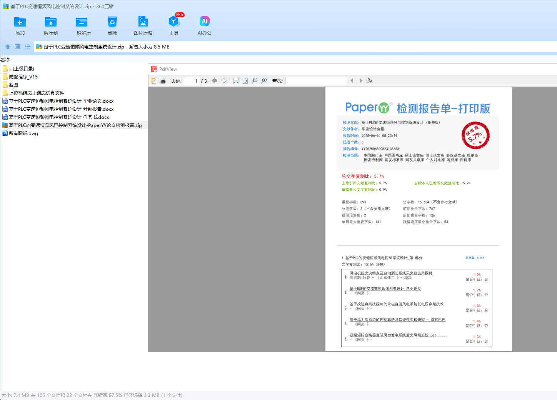The image size is (557, 400).
Task: Select the 开题报告.docx file
Action: pyautogui.click(x=58, y=109)
